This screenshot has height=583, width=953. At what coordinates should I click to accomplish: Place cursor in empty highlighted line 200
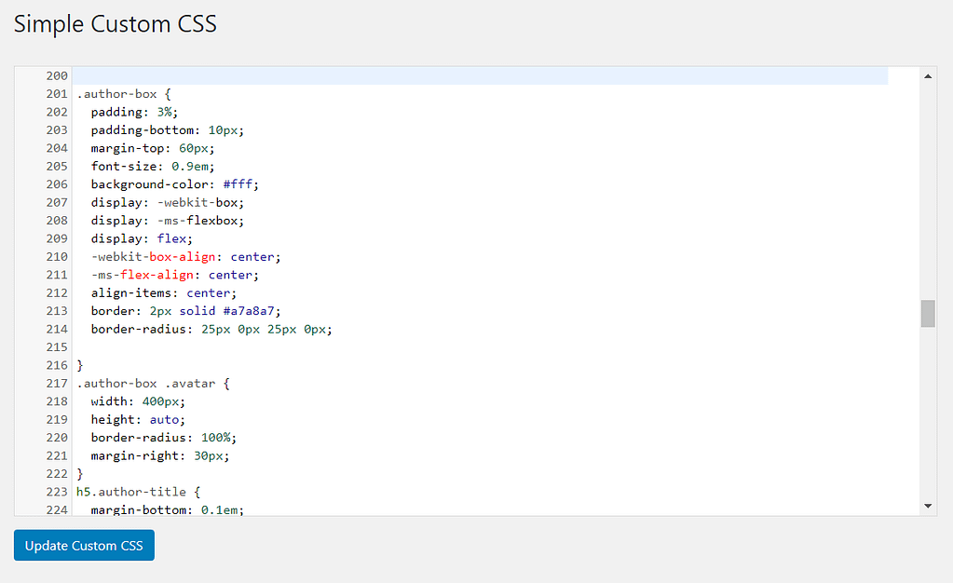(x=480, y=76)
